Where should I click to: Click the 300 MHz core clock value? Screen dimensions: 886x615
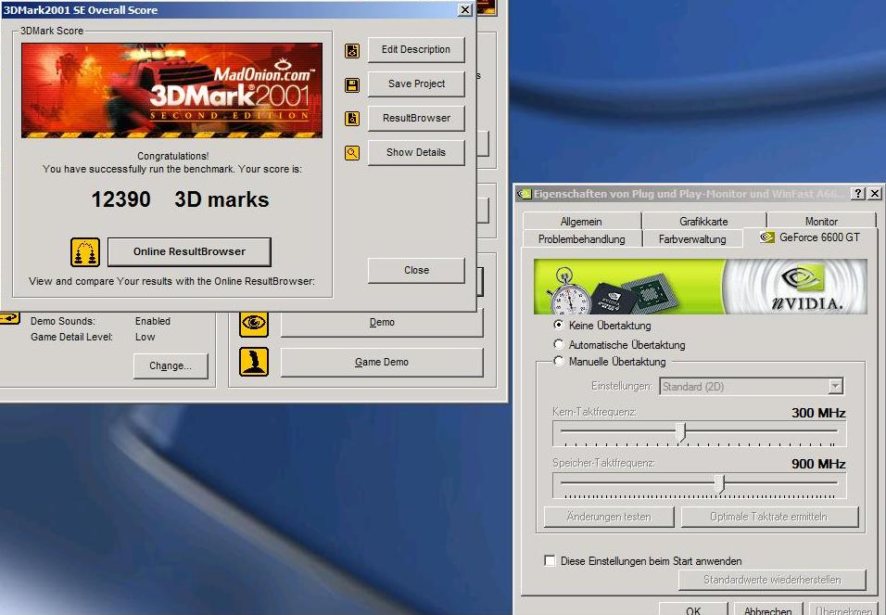818,413
